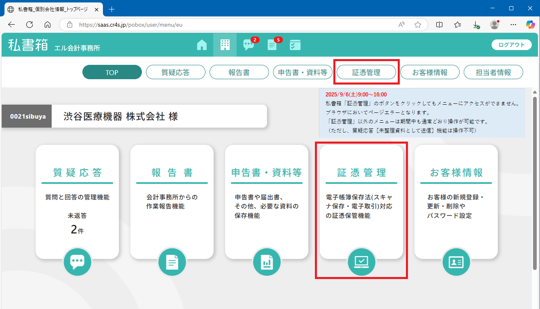Open chat icon with badge 2

[x=248, y=45]
